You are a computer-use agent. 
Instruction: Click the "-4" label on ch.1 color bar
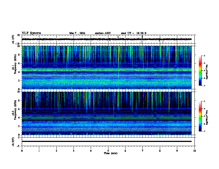[x=204, y=63]
